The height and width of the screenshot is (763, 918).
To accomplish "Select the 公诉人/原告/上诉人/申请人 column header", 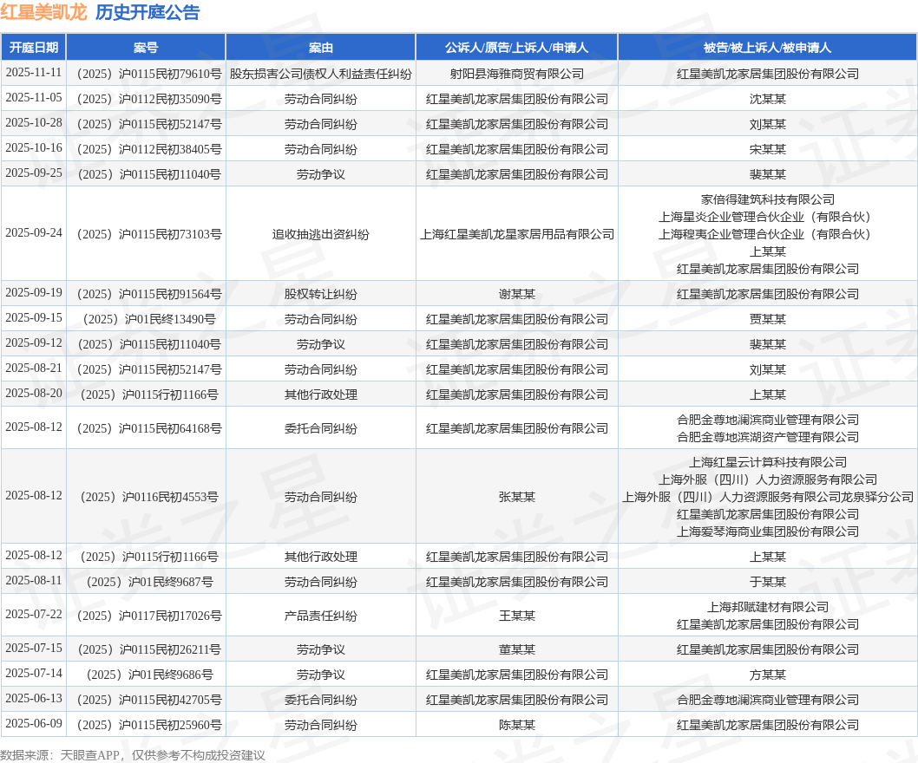I will click(x=517, y=48).
